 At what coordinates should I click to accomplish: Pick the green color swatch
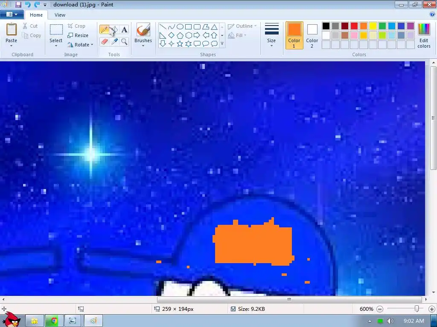tap(382, 26)
